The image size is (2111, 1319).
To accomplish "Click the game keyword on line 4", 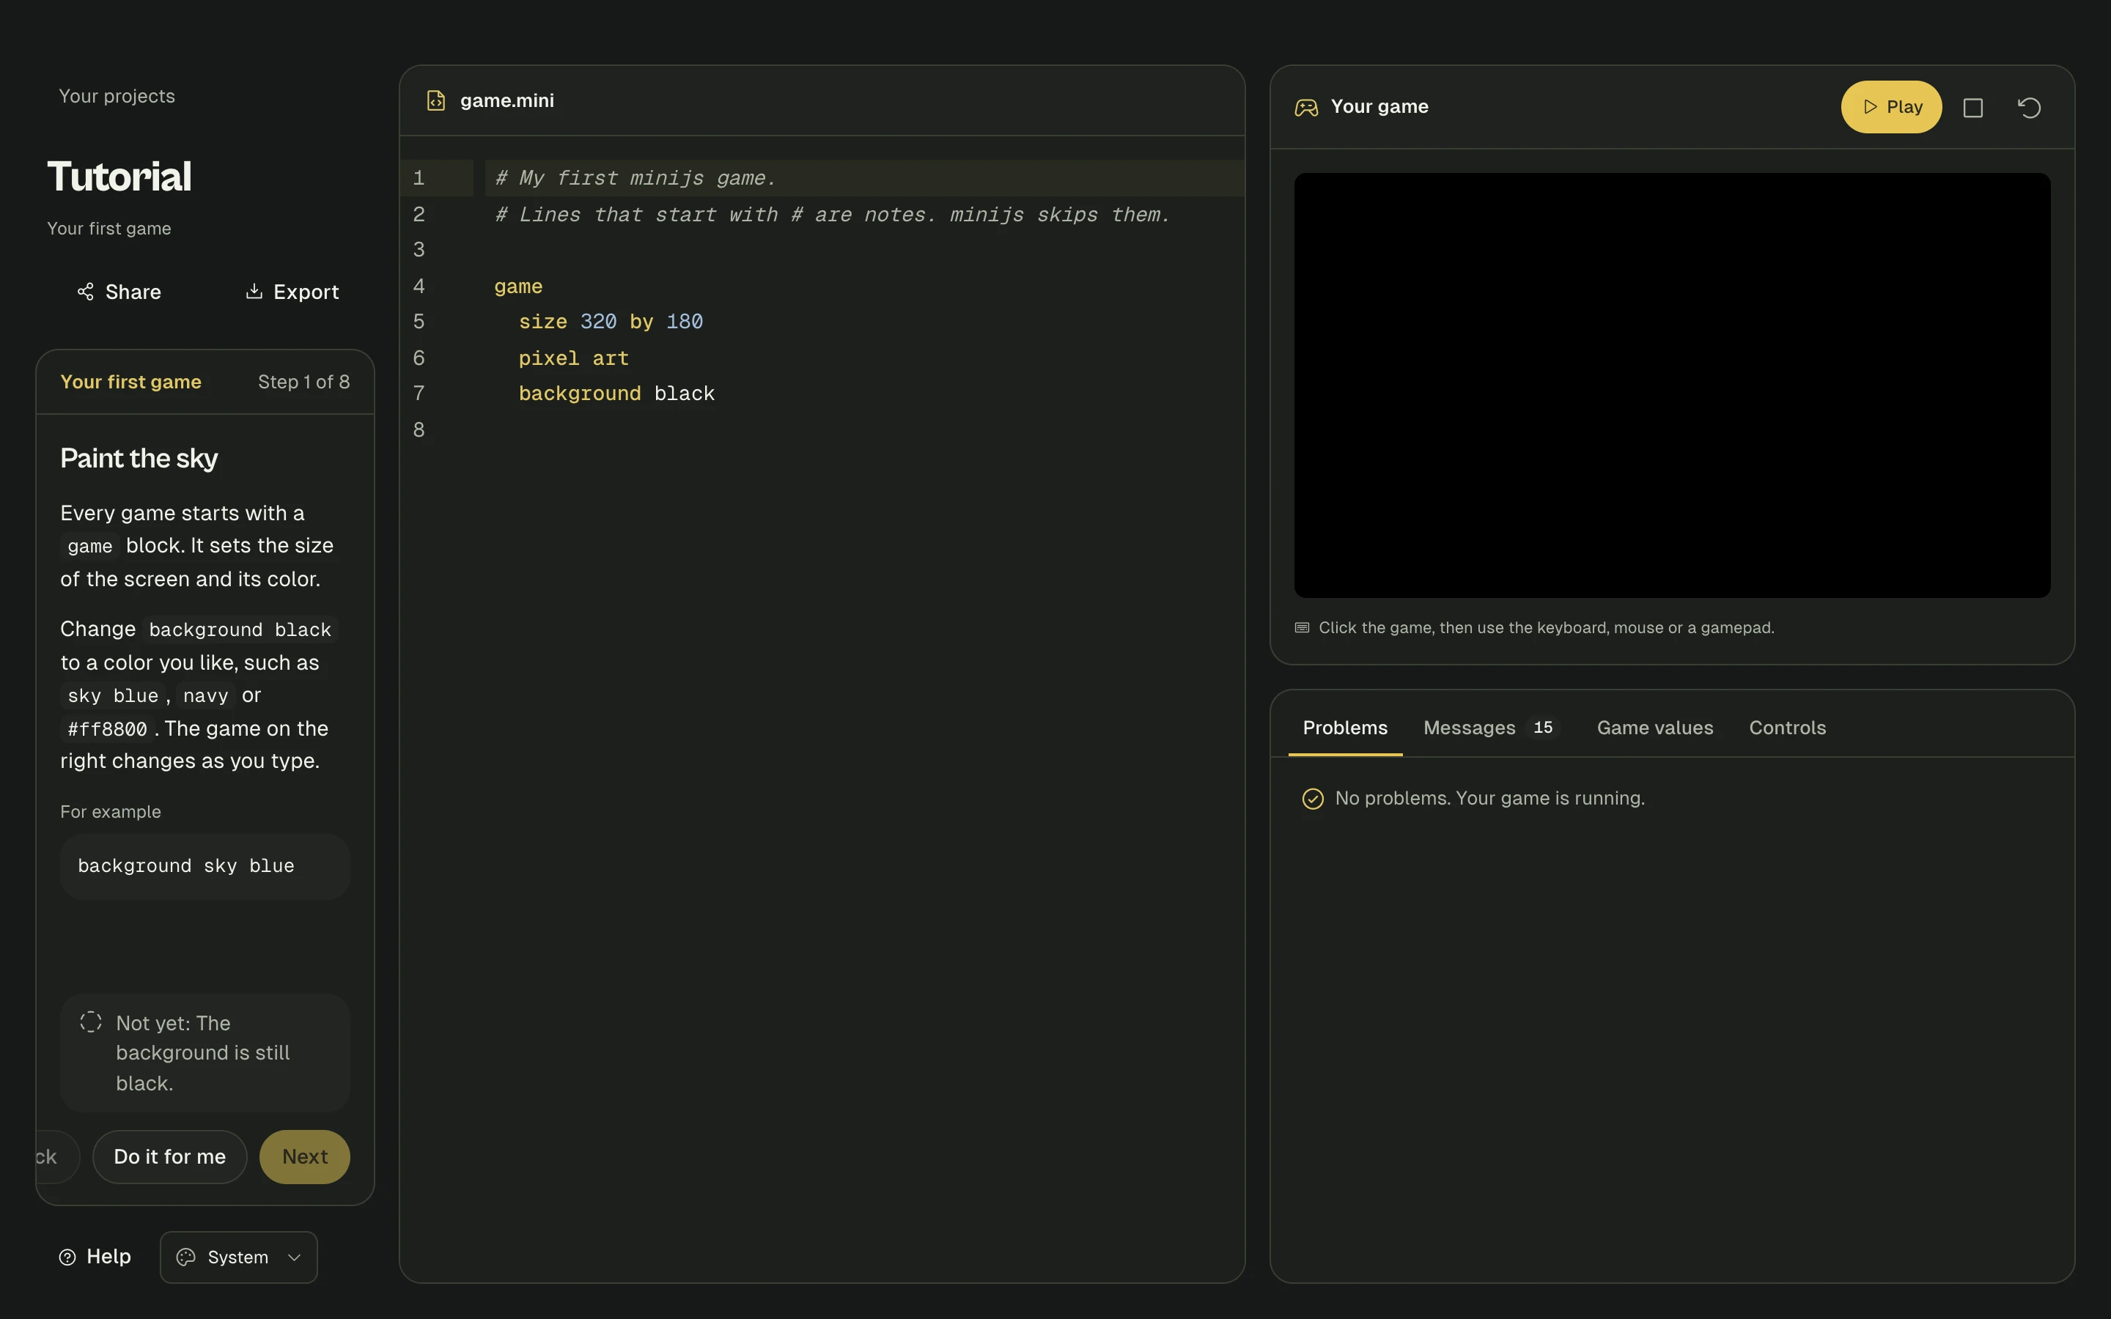I will pos(518,287).
